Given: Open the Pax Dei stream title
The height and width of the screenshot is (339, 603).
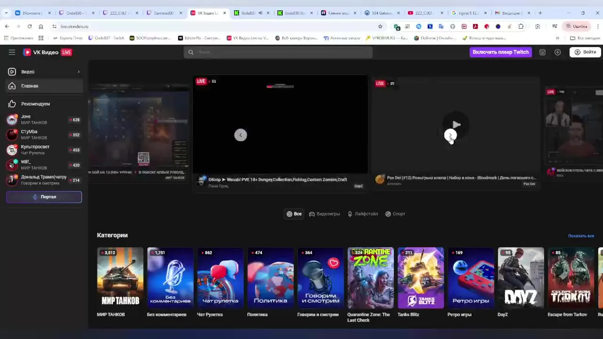Looking at the screenshot, I should [461, 178].
